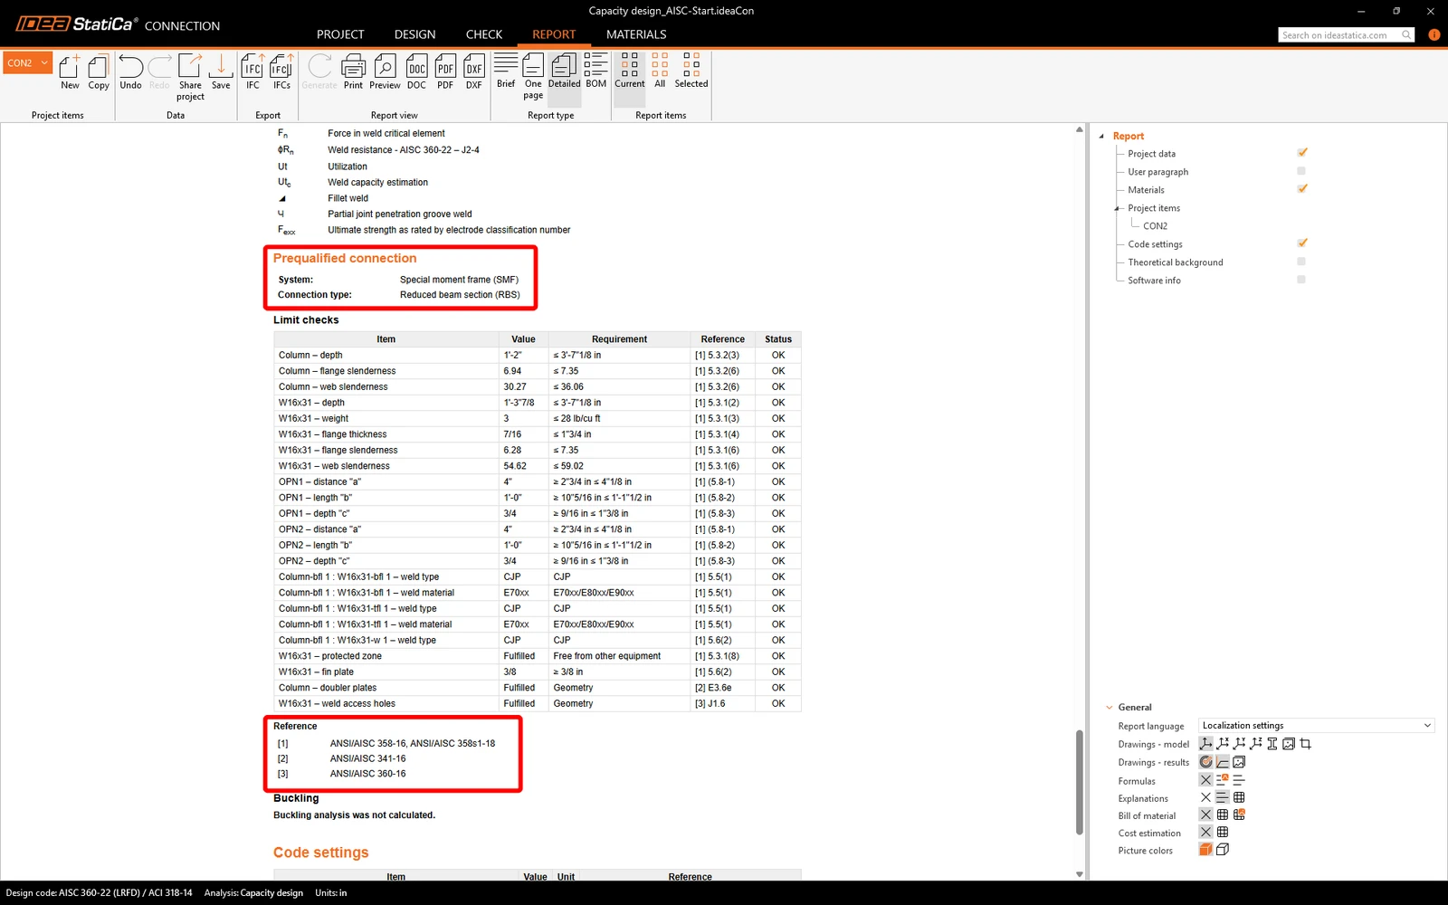Viewport: 1448px width, 905px height.
Task: Select One page report type
Action: click(x=533, y=76)
